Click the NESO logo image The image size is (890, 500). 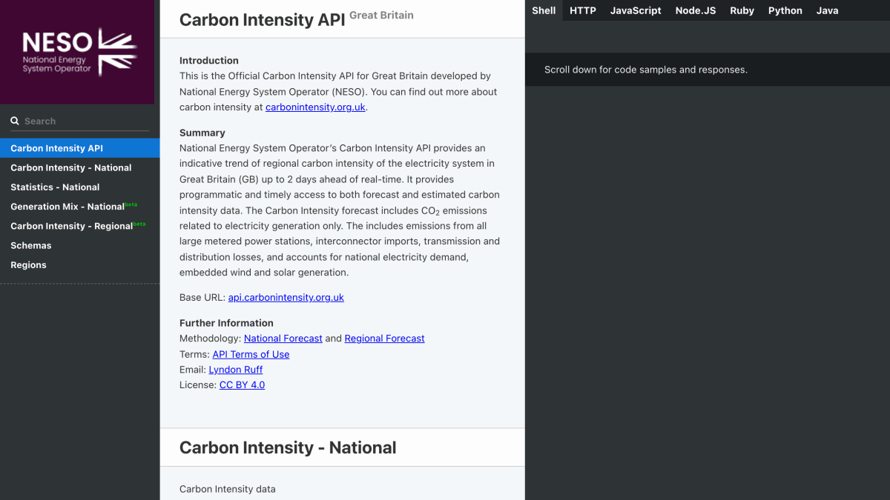click(77, 52)
